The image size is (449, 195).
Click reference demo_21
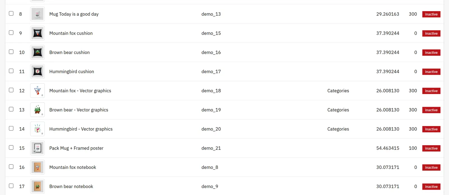tap(211, 148)
